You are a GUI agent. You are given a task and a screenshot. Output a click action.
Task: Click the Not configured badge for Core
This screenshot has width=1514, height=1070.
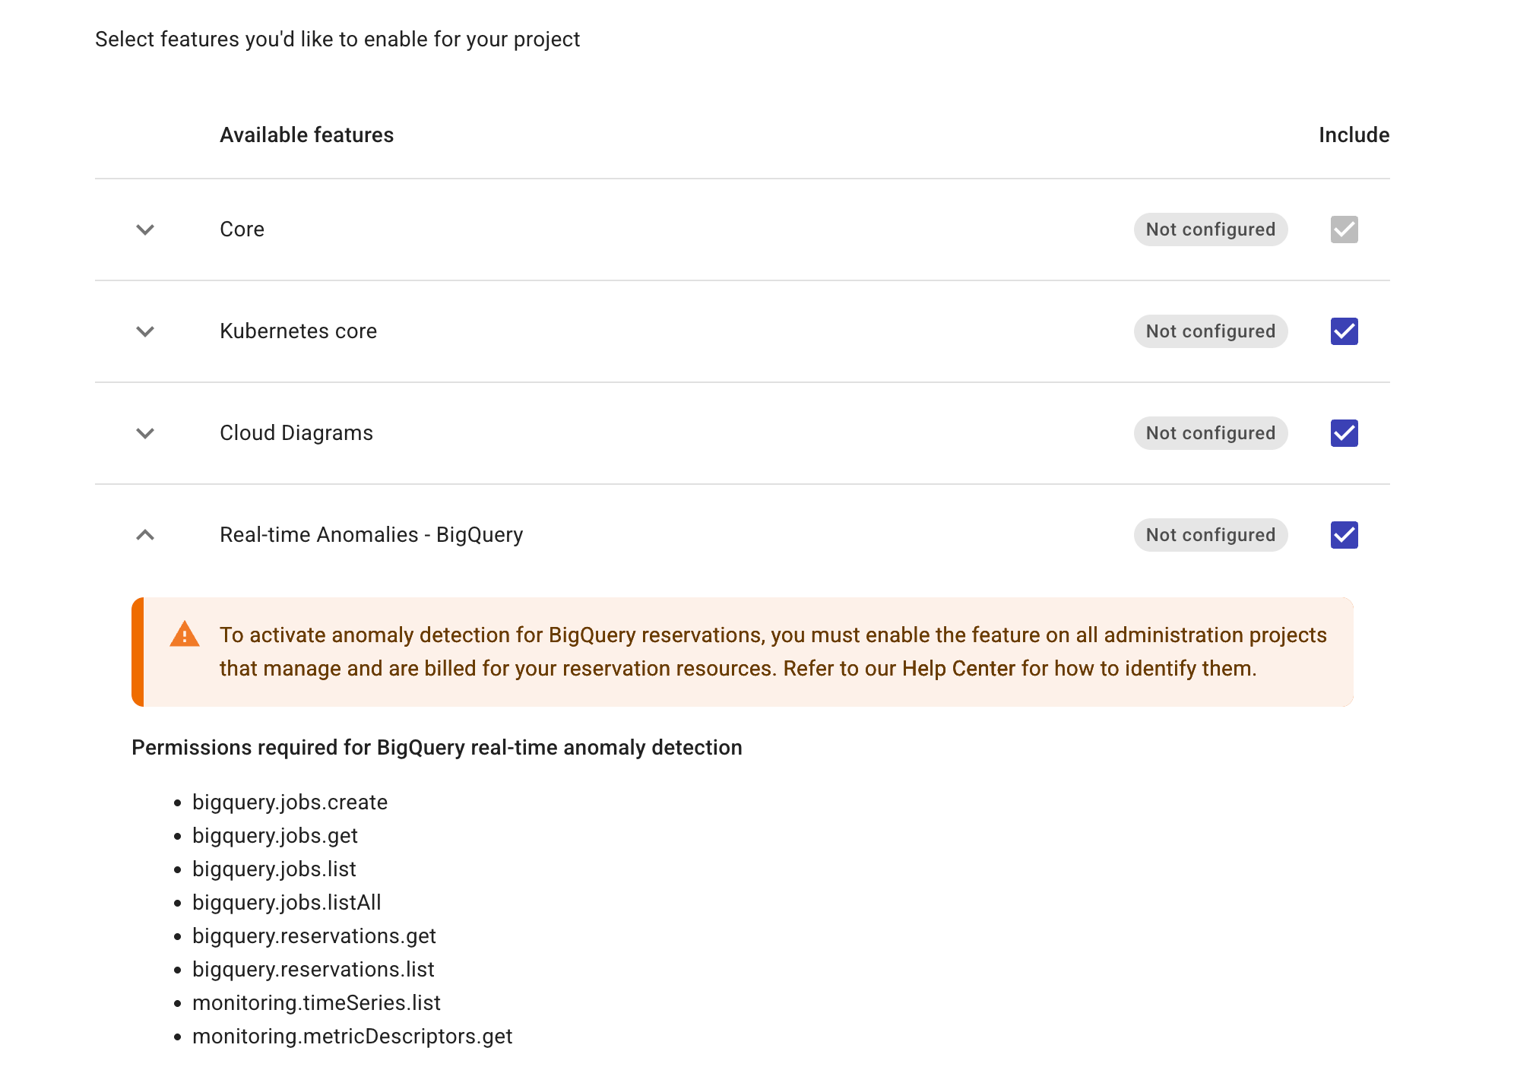(x=1210, y=229)
